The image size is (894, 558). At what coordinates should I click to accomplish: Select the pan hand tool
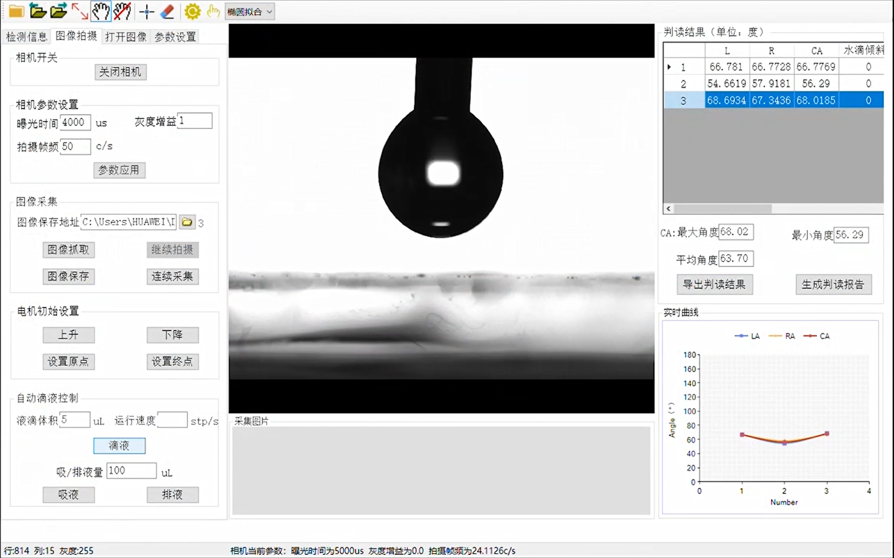click(x=100, y=10)
